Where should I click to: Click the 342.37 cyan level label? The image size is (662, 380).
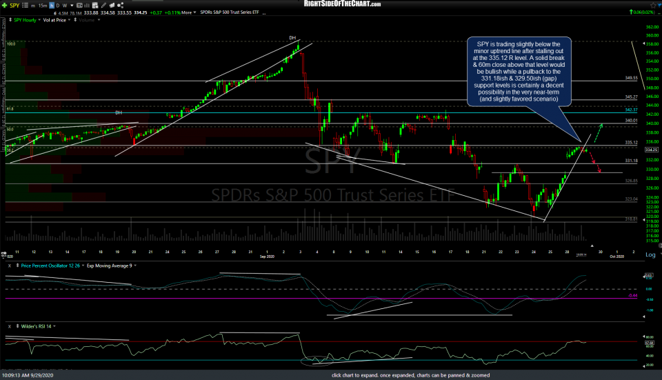631,110
